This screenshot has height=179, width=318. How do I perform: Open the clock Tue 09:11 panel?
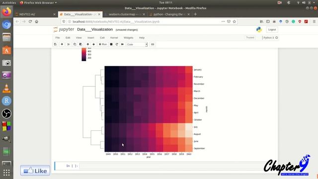coord(165,2)
